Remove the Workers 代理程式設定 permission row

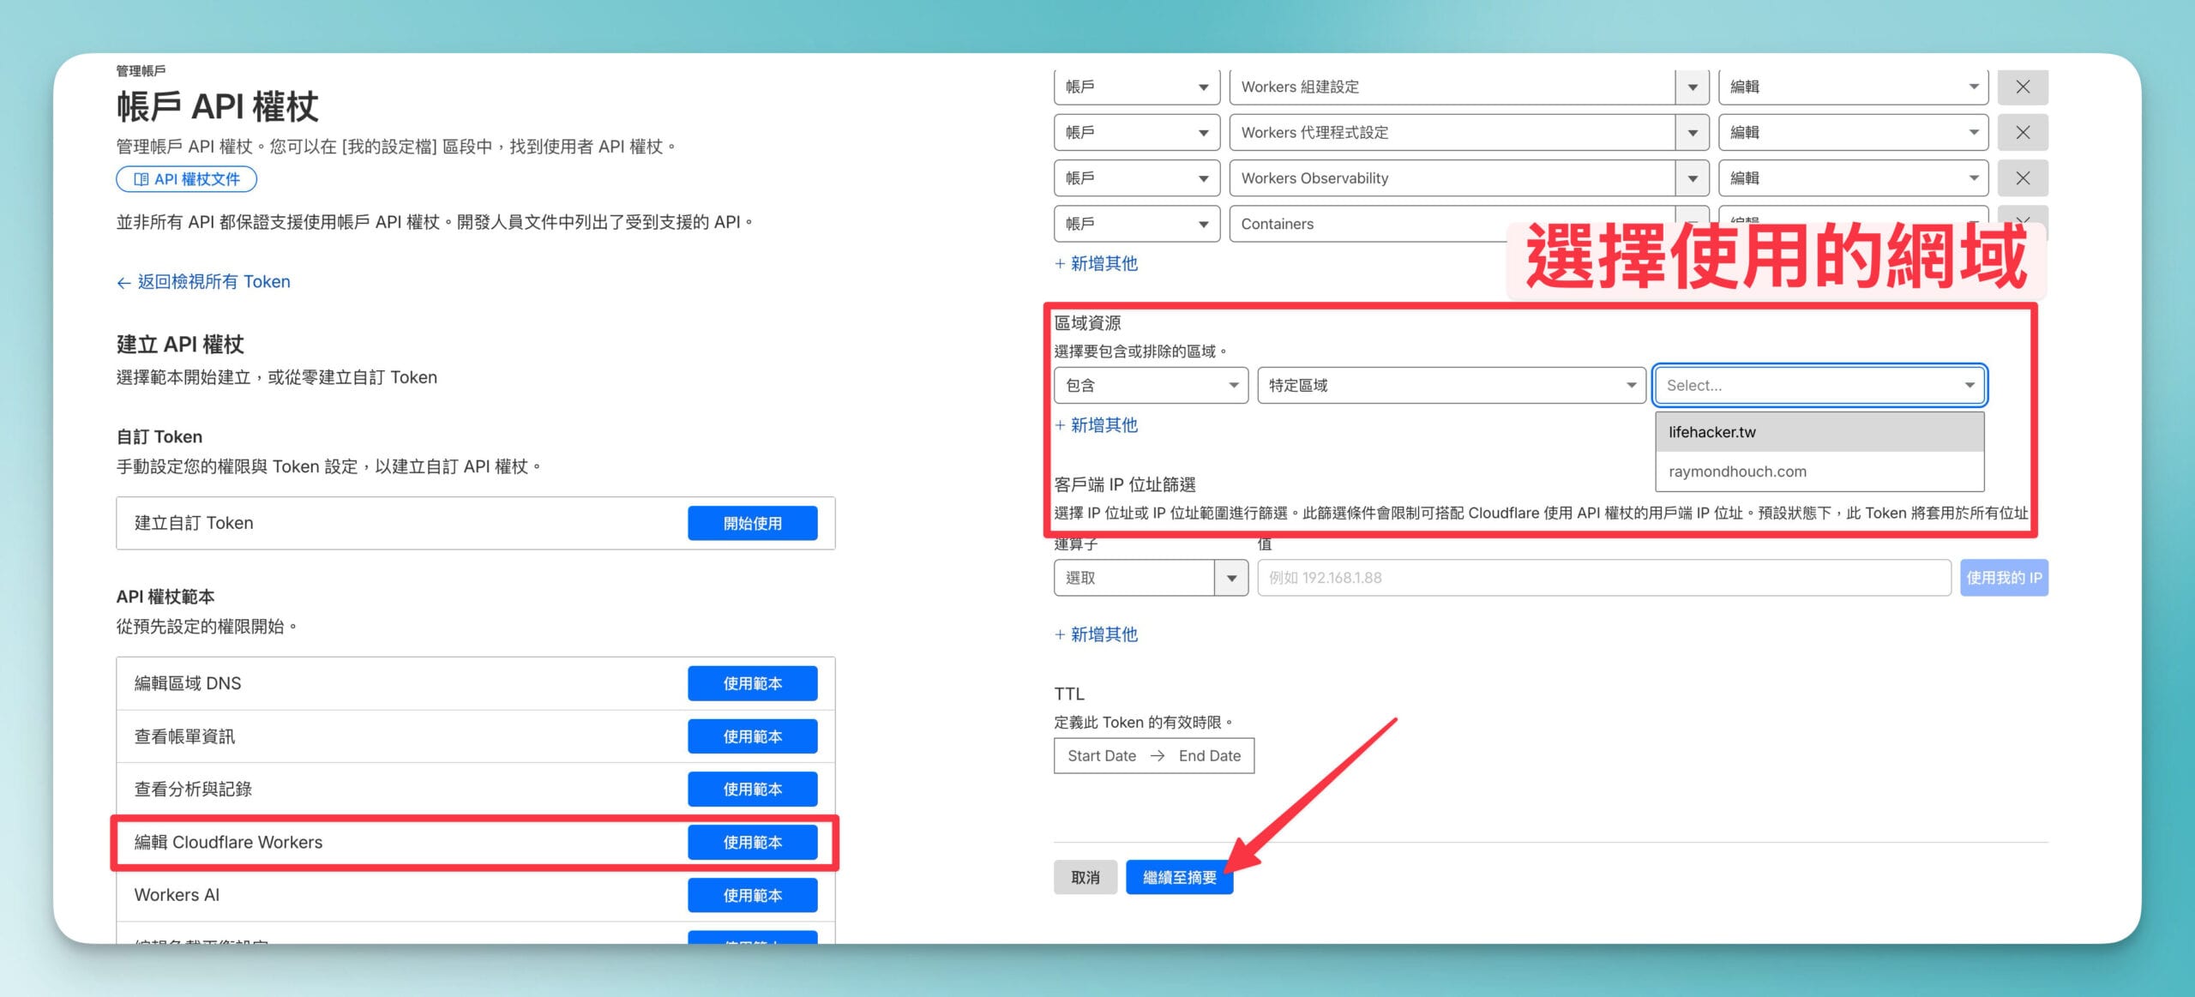[2022, 133]
